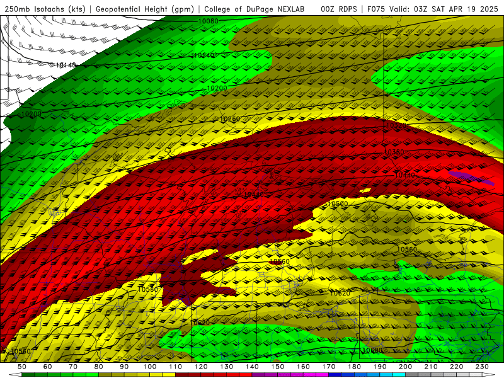Click the 10320 height contour label

click(x=396, y=125)
